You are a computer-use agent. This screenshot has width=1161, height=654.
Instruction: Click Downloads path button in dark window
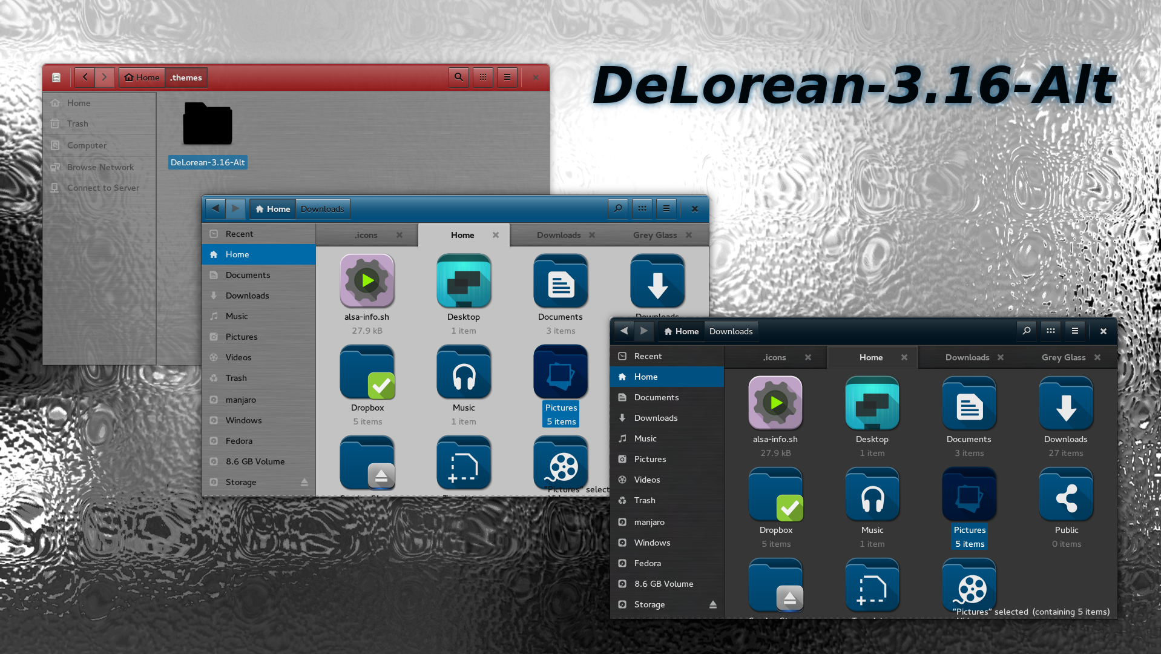731,331
